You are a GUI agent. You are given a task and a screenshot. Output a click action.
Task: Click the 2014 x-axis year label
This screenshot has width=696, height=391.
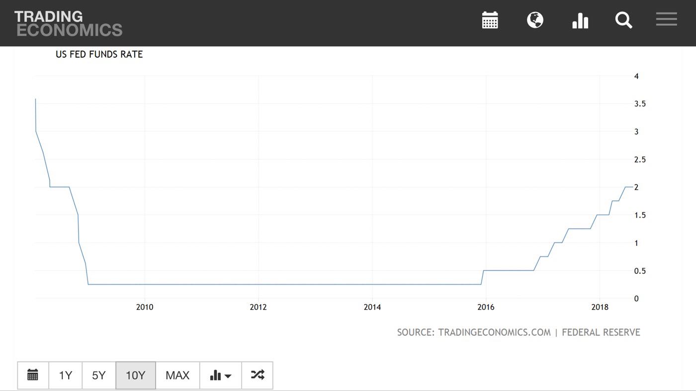coord(372,307)
